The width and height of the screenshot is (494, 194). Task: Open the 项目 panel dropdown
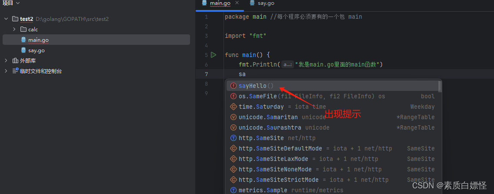[11, 3]
